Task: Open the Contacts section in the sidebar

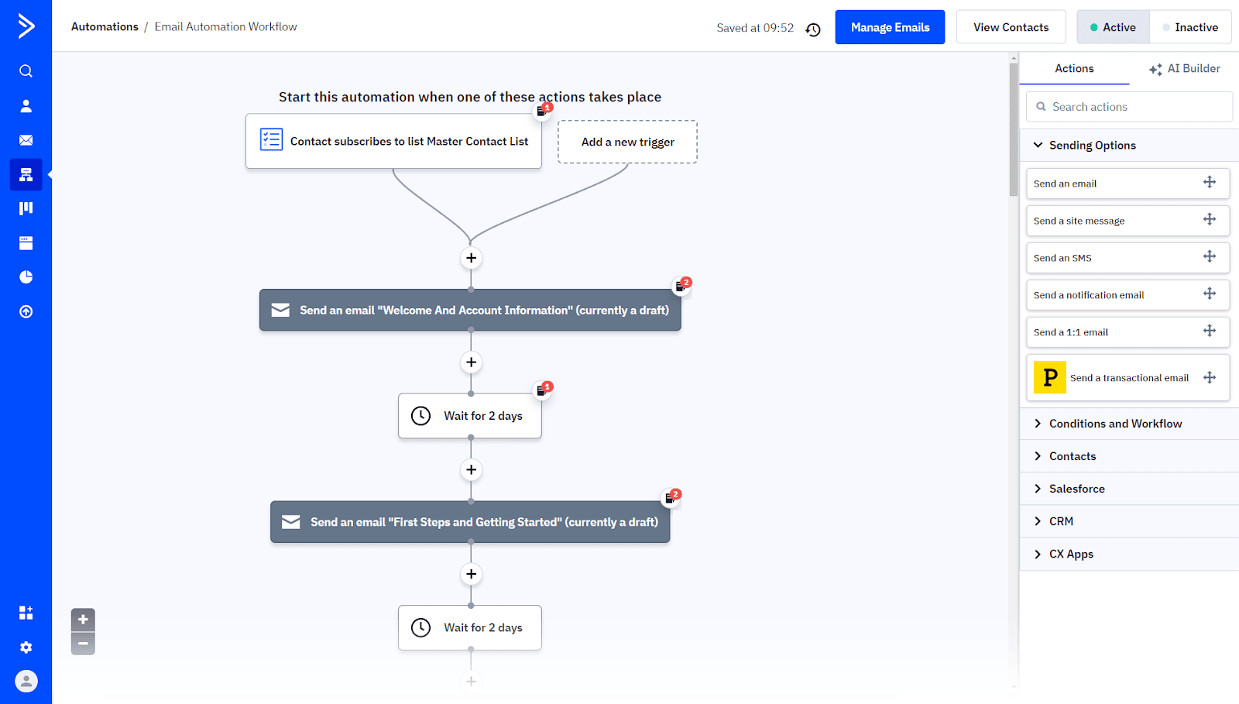Action: 26,105
